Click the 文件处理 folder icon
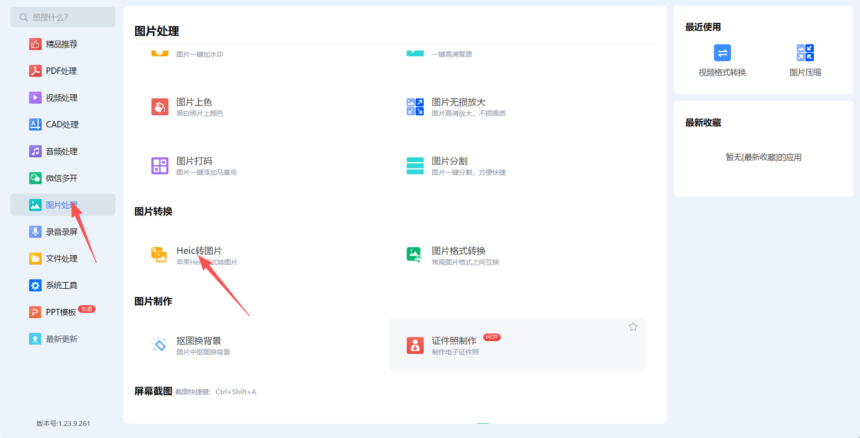 coord(35,259)
